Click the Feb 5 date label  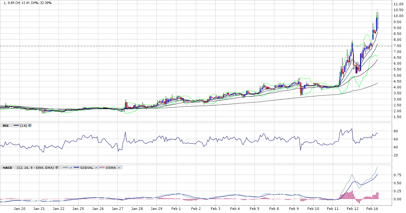coord(254,209)
